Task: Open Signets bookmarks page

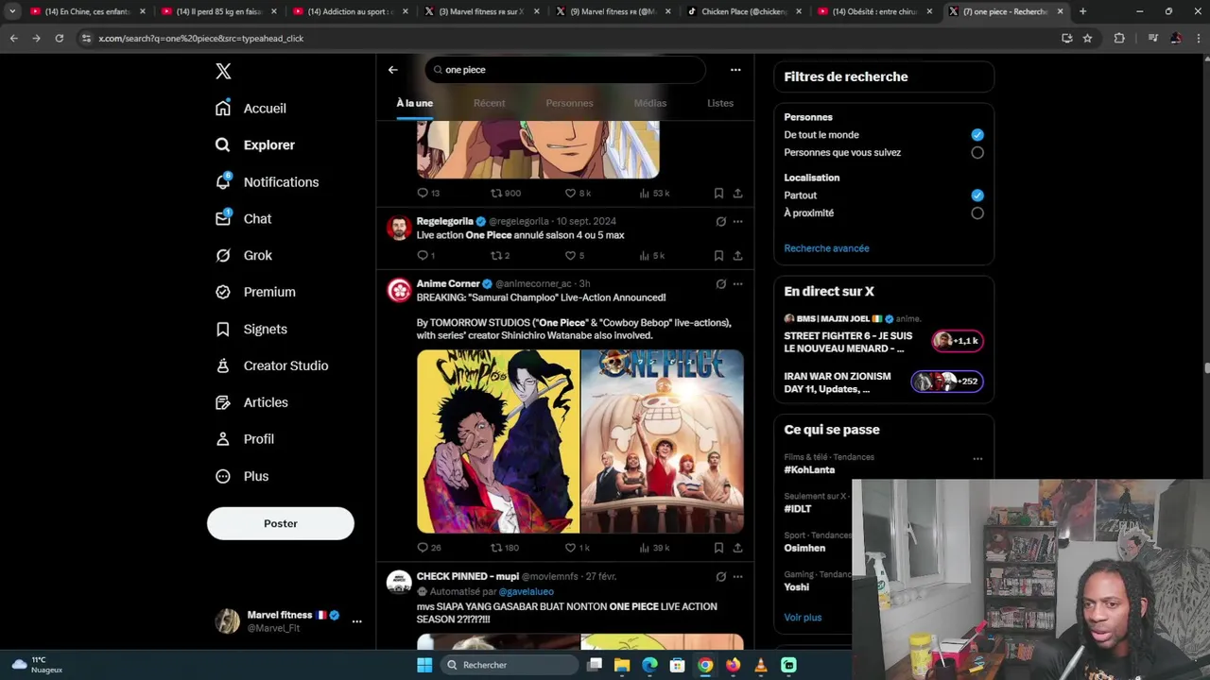Action: coord(251,329)
